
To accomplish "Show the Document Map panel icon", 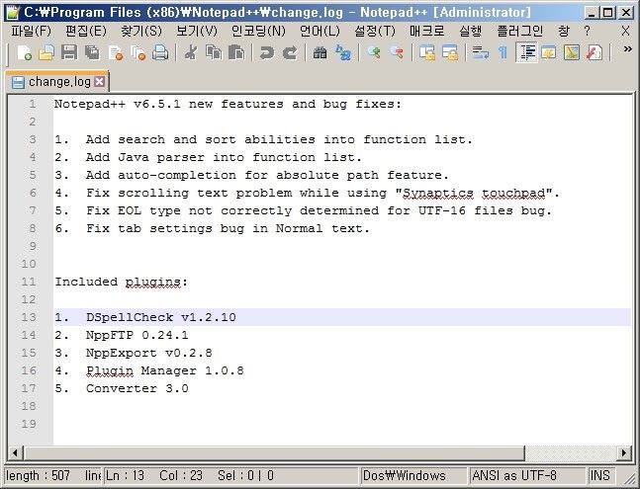I will pyautogui.click(x=572, y=52).
